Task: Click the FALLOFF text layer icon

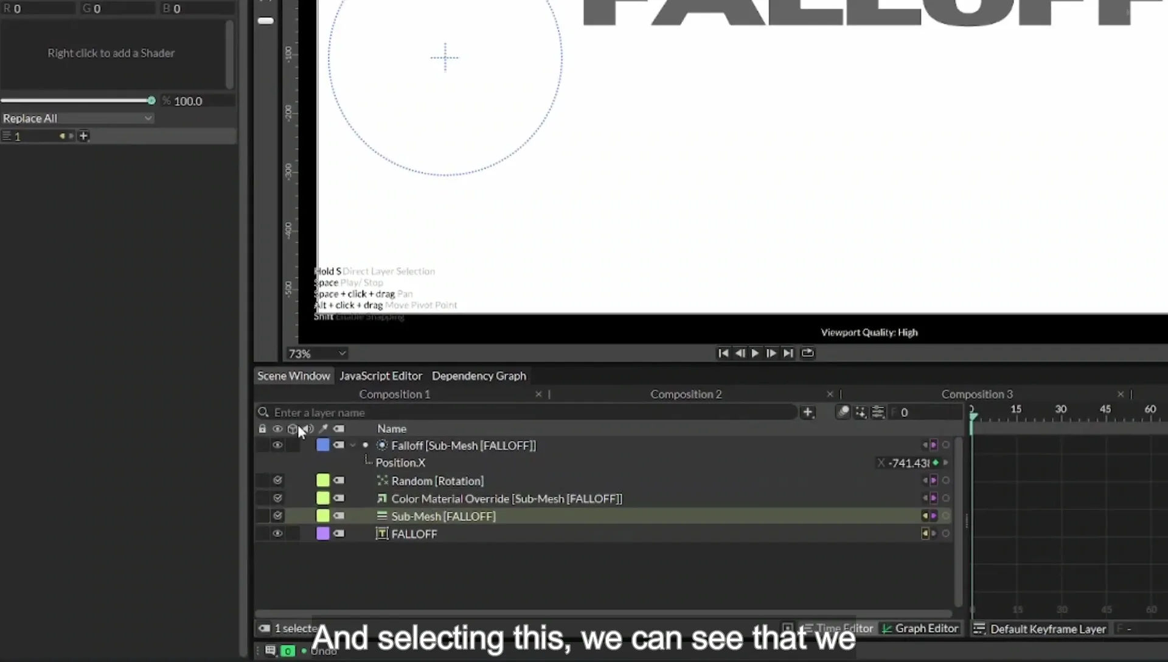Action: point(382,534)
